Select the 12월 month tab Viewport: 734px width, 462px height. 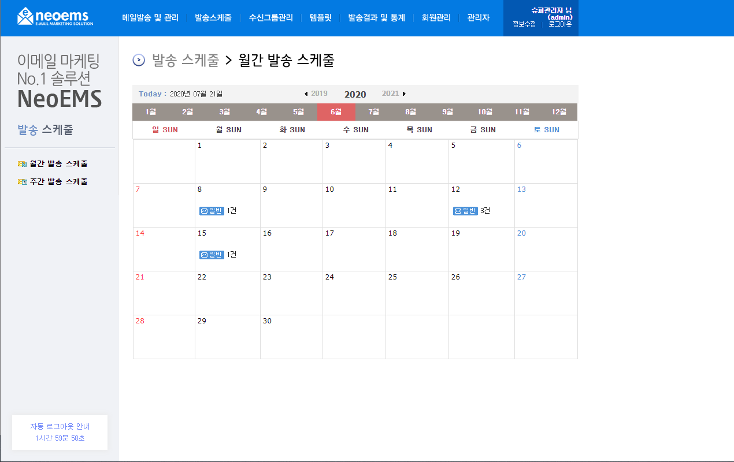point(559,112)
